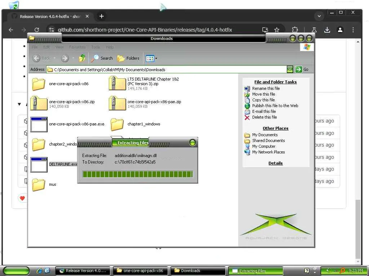Open the Edit menu
The height and width of the screenshot is (276, 369).
tap(46, 47)
